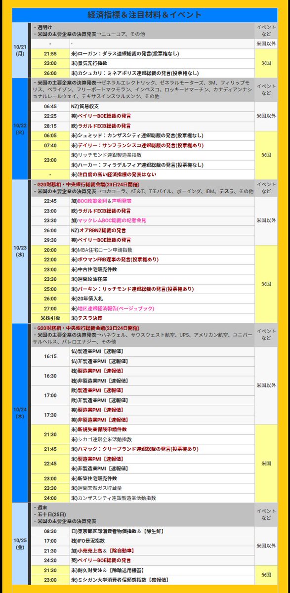Click the 17:30 time cell
This screenshot has height=593, width=290.
(x=50, y=415)
